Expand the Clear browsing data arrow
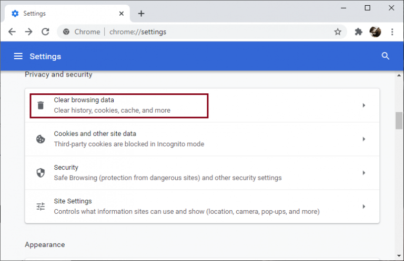Screen dimensions: 404x261 [364, 105]
